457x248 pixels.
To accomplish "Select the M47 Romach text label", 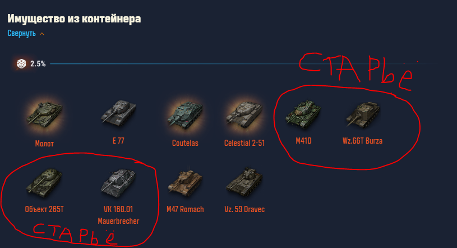I will pyautogui.click(x=185, y=209).
